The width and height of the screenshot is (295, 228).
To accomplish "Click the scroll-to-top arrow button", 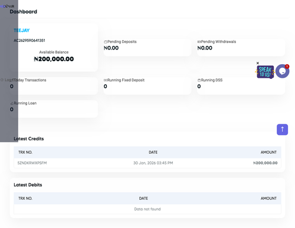I will (282, 130).
